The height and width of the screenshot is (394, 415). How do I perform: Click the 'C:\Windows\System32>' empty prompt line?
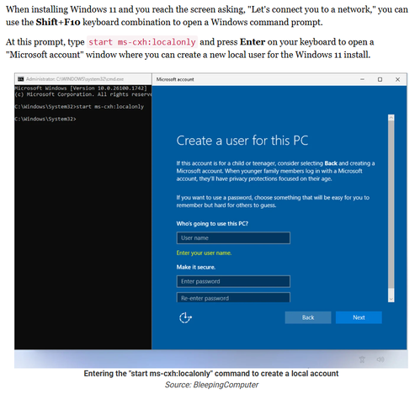[45, 119]
